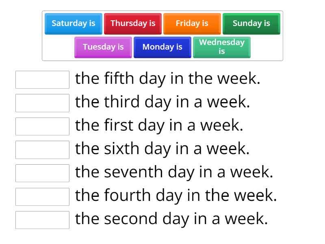Click the sentence "the second day in a week"
This screenshot has width=325, height=244.
click(x=171, y=219)
